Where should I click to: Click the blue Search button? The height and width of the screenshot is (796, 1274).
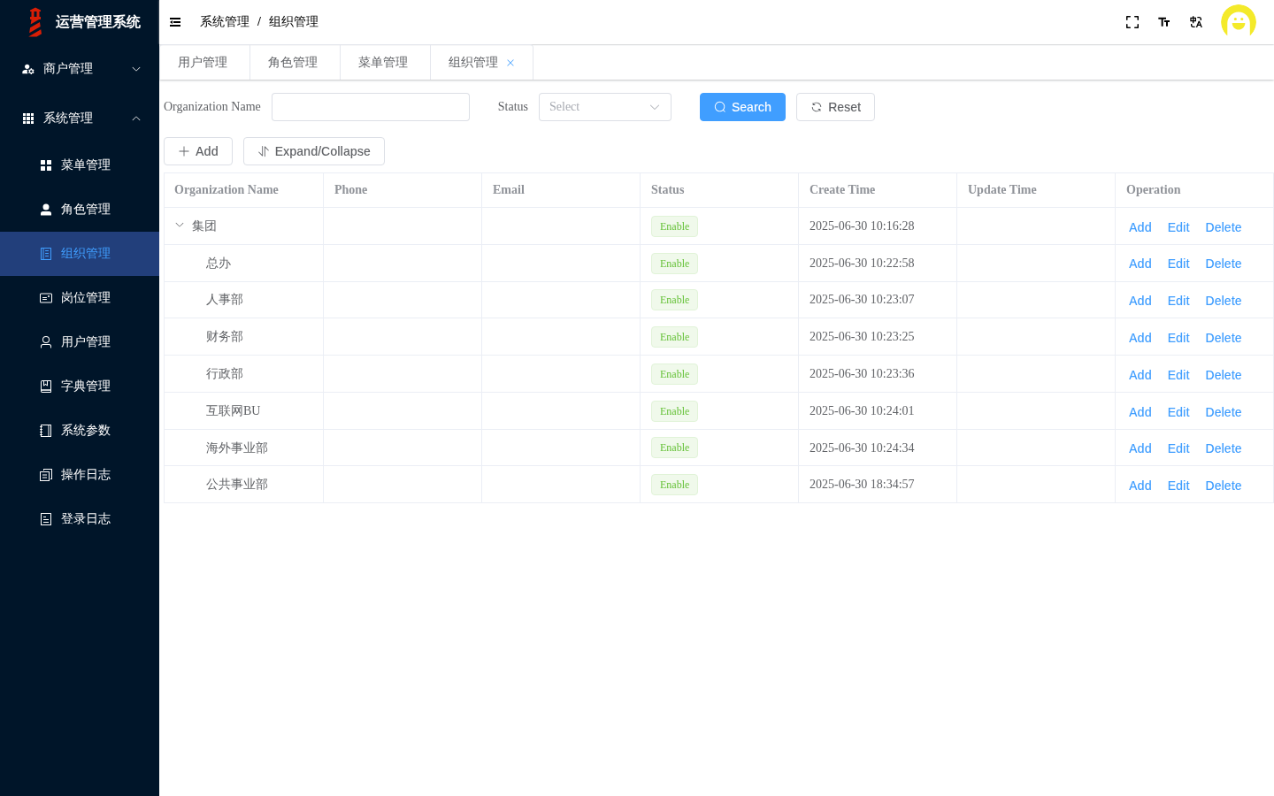(742, 107)
